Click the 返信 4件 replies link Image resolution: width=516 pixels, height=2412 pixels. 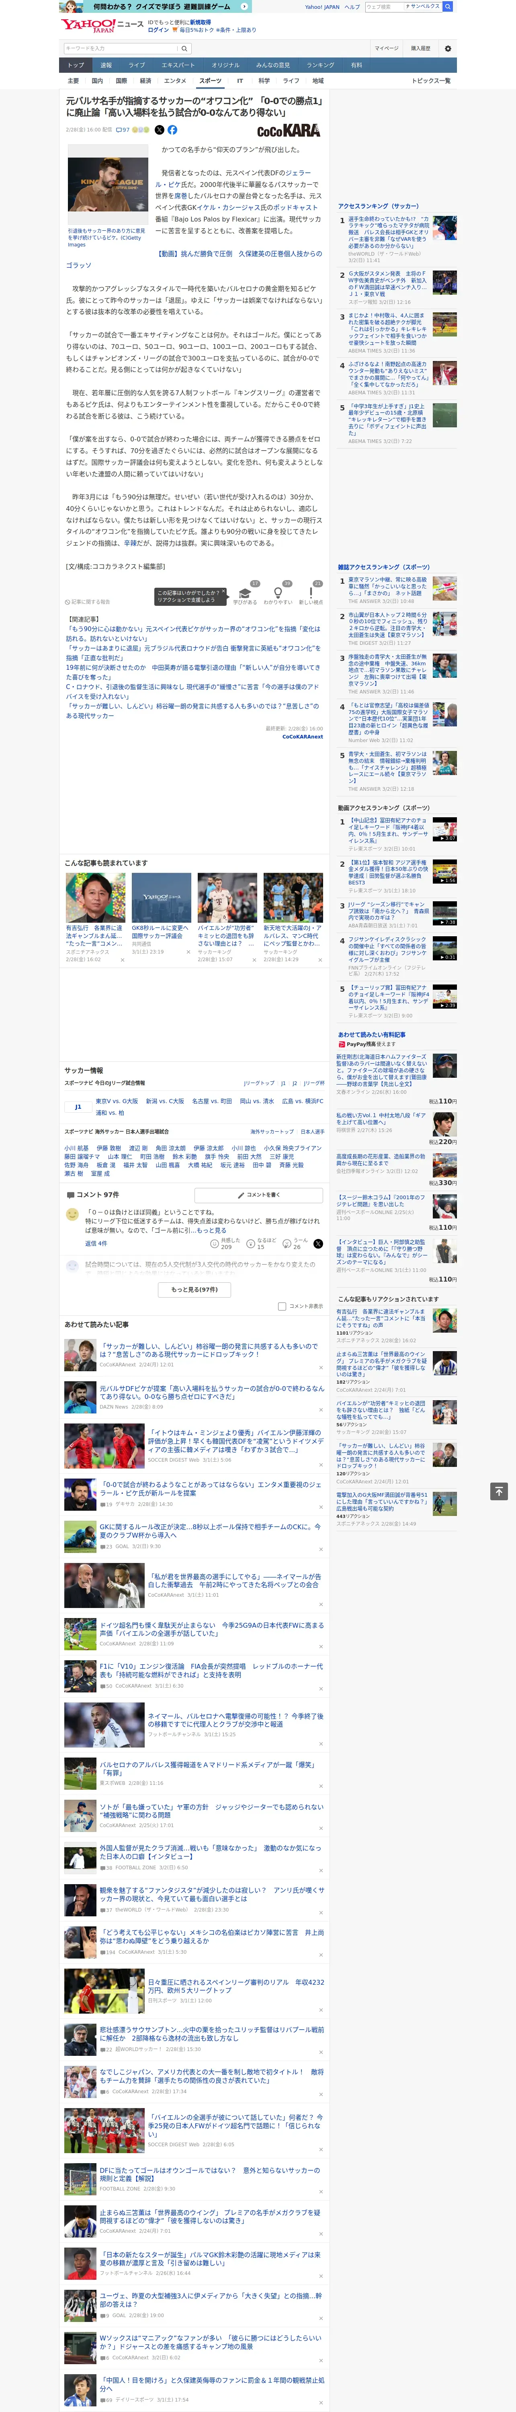click(96, 1243)
